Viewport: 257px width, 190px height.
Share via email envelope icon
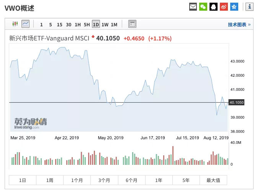tap(193, 6)
